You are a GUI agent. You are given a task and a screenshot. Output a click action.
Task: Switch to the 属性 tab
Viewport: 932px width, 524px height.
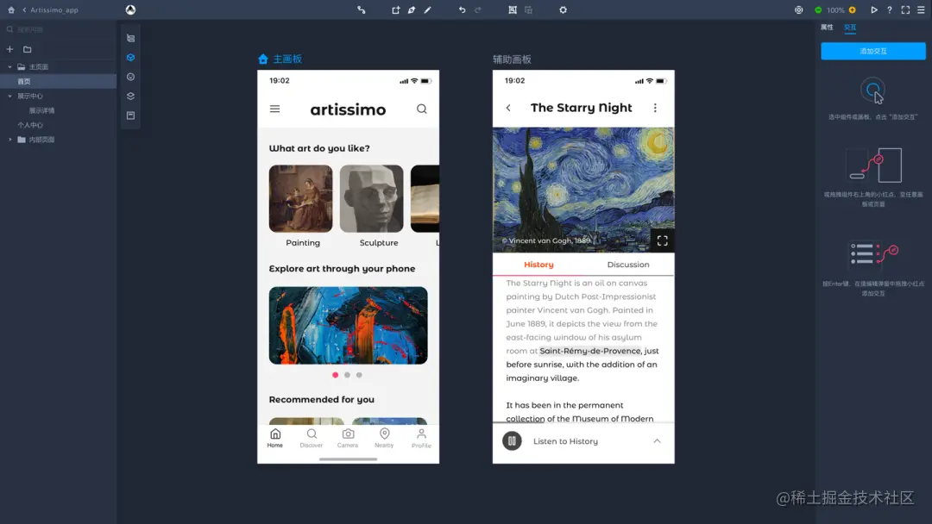(827, 28)
